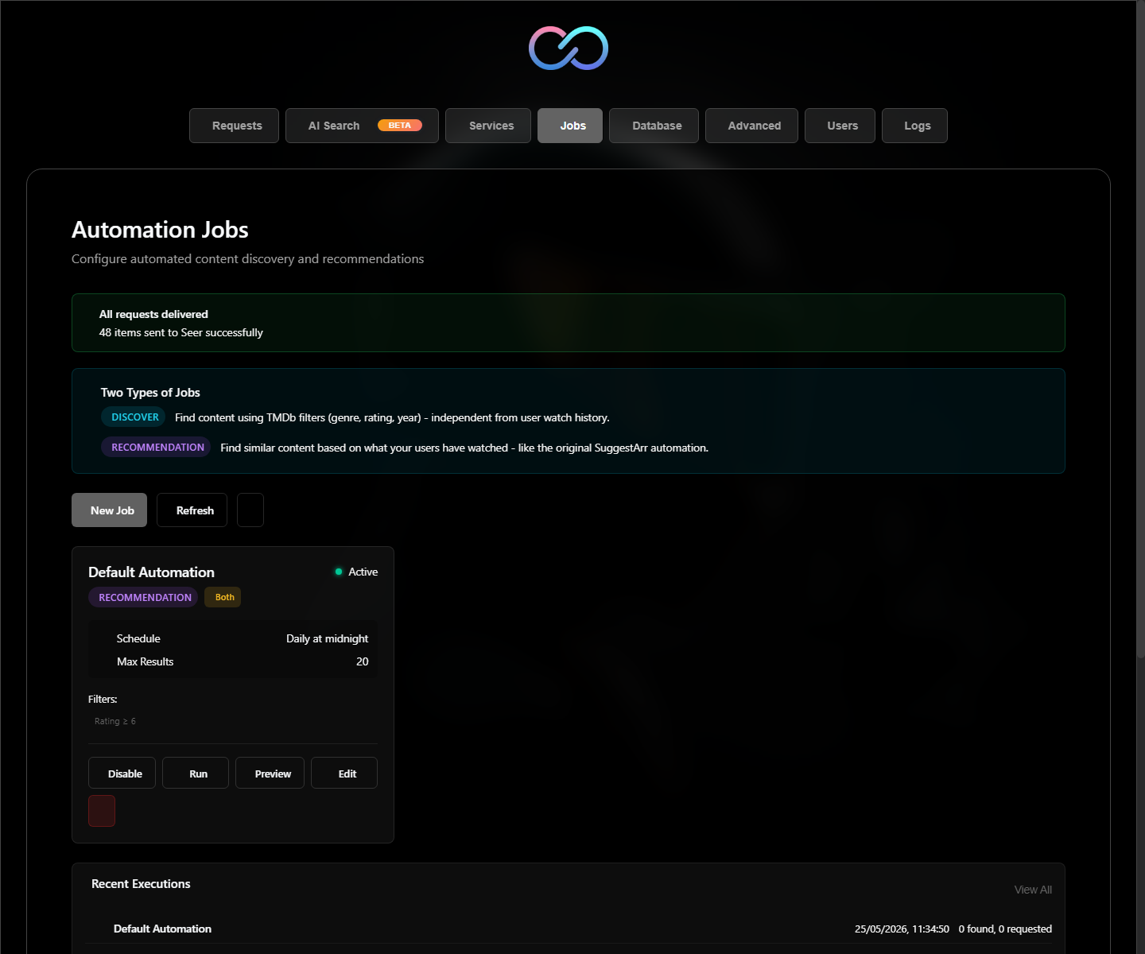Click the orange BETA badge

(x=400, y=126)
